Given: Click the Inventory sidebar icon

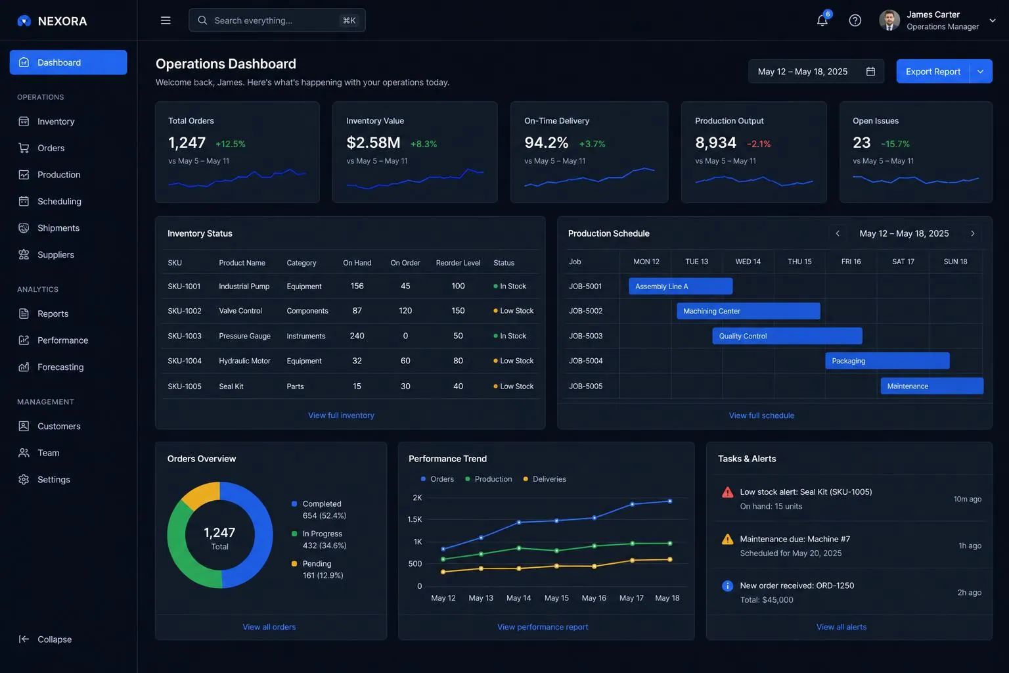Looking at the screenshot, I should coord(24,122).
